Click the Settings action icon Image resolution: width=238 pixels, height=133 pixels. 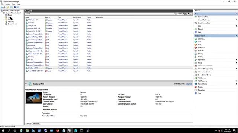click(x=196, y=54)
